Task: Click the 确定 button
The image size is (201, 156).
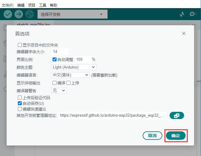Action: [176, 136]
